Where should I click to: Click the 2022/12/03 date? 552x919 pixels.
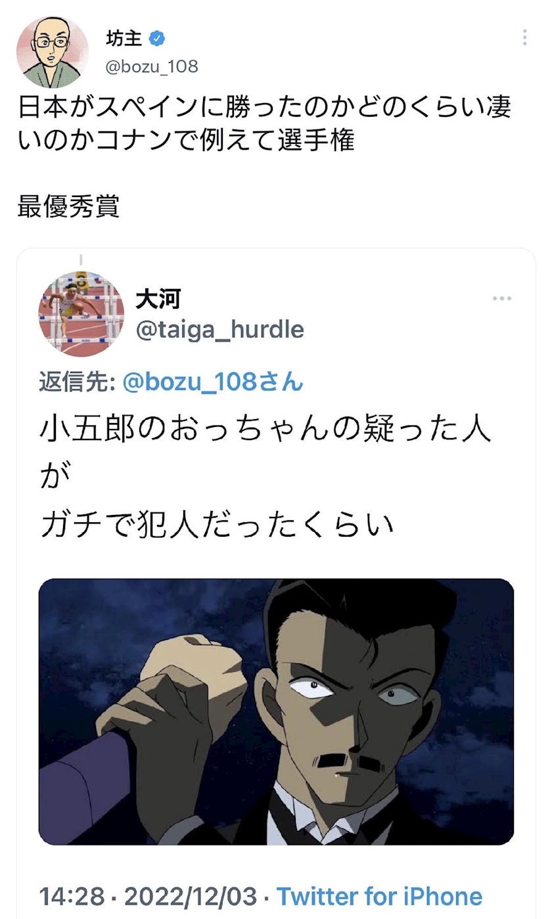tap(192, 896)
